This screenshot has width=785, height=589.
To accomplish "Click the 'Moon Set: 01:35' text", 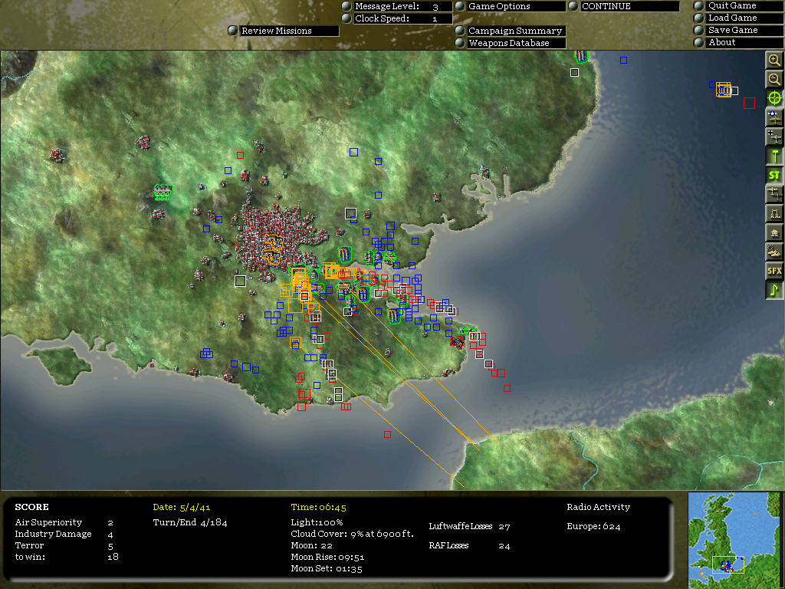I will tap(327, 568).
